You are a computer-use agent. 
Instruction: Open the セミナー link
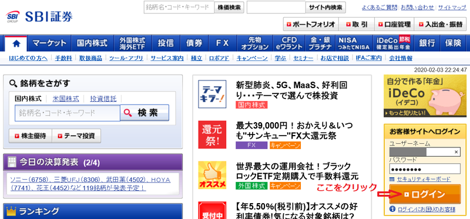303,58
